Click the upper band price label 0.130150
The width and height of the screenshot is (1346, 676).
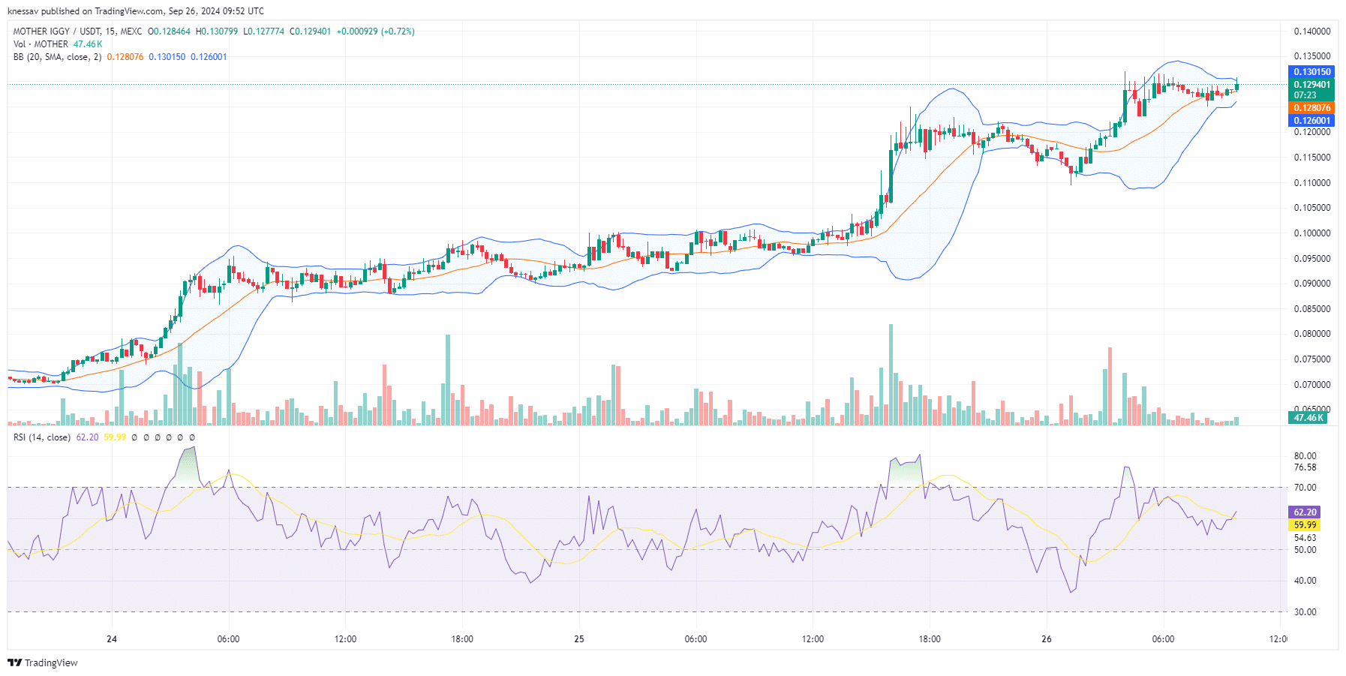click(x=1311, y=72)
